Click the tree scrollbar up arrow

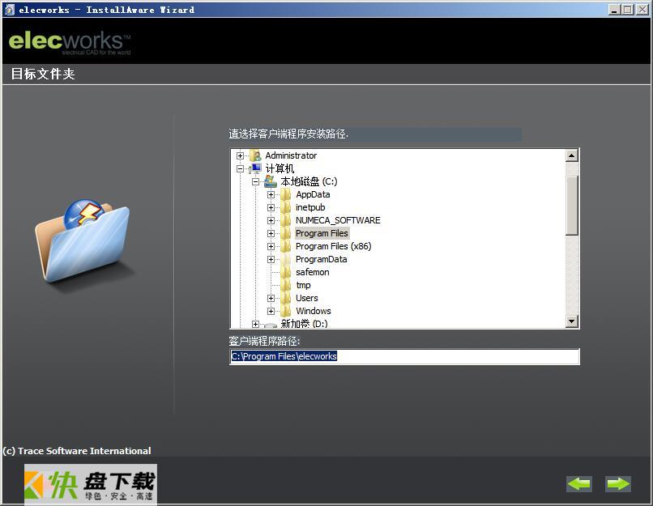tap(572, 155)
